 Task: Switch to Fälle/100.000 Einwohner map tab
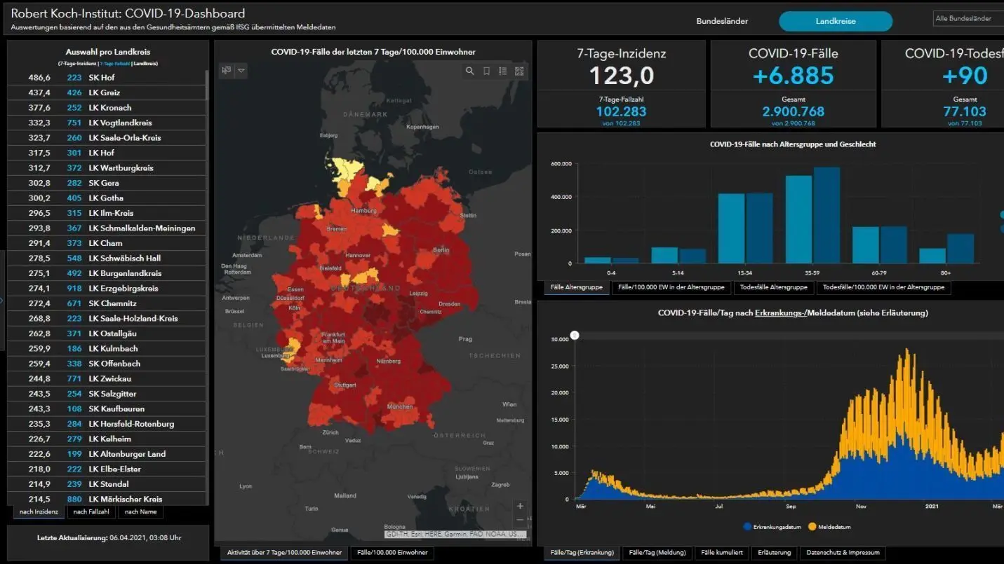click(x=392, y=553)
